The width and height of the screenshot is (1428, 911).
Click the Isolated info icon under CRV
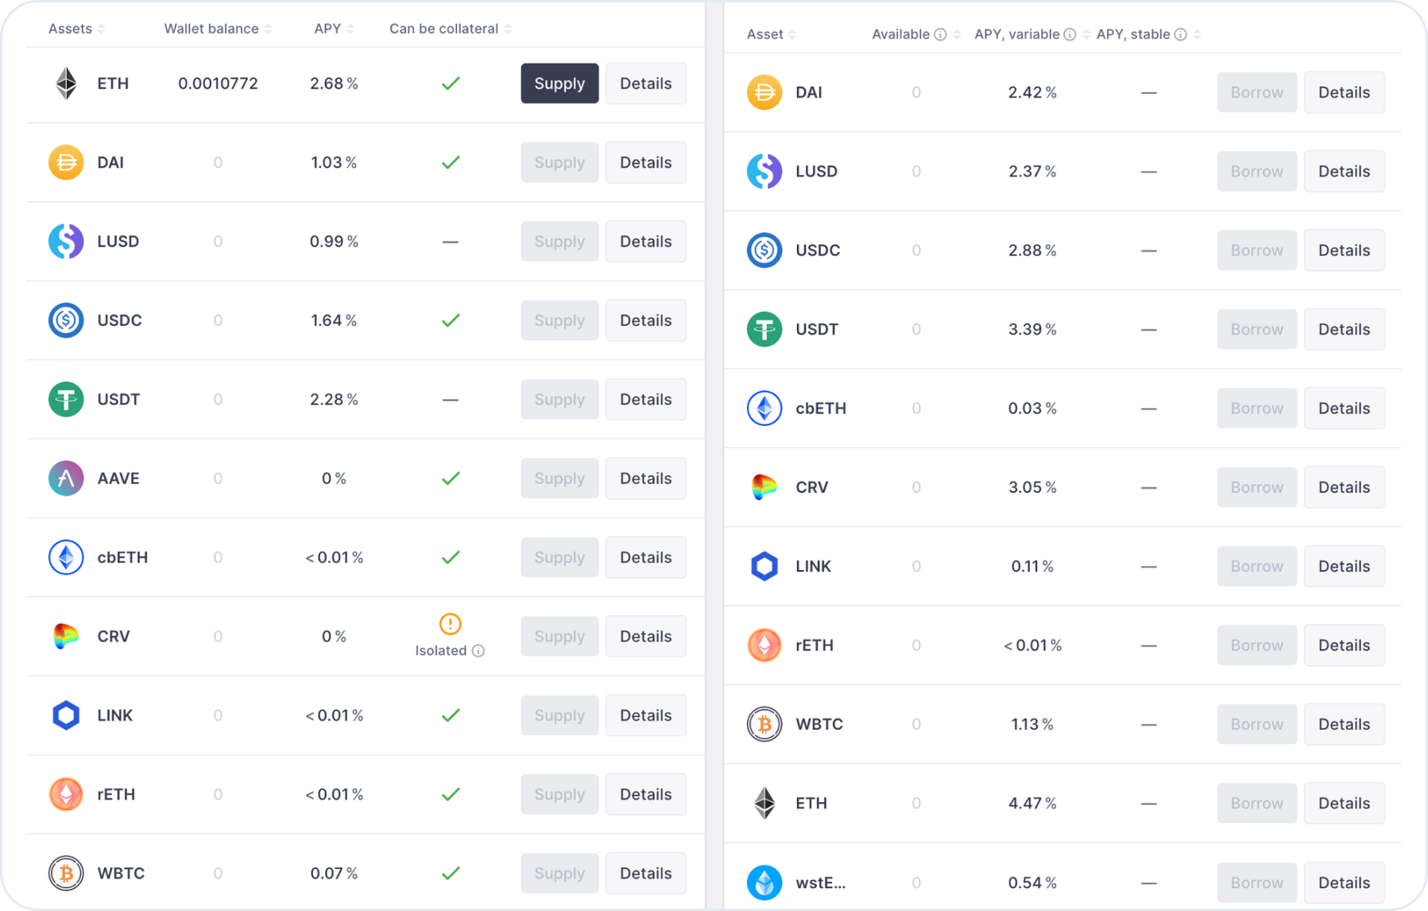478,650
